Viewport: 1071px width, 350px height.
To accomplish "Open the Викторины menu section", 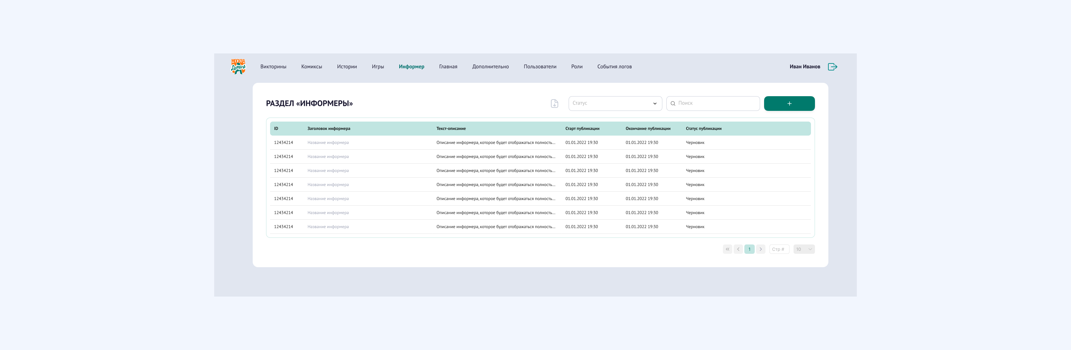I will pyautogui.click(x=273, y=67).
